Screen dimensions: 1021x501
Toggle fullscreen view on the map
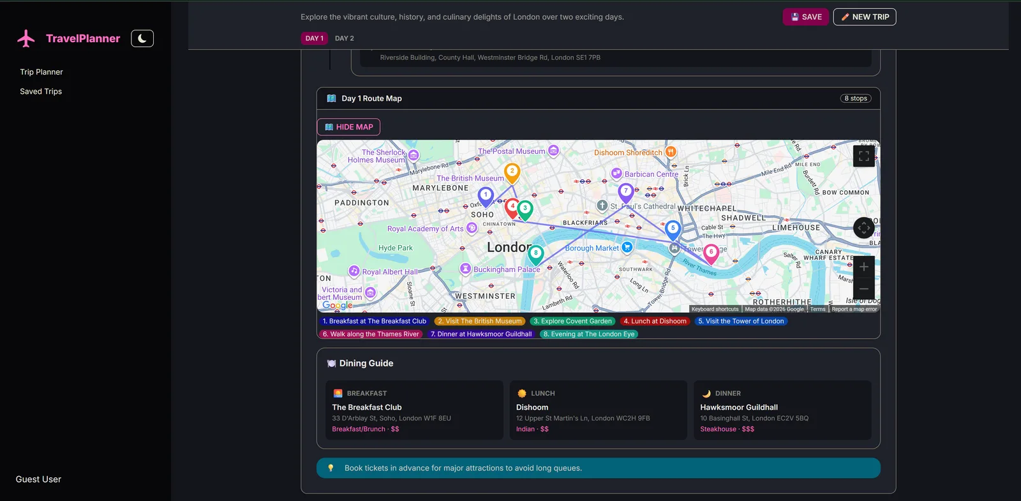point(863,156)
